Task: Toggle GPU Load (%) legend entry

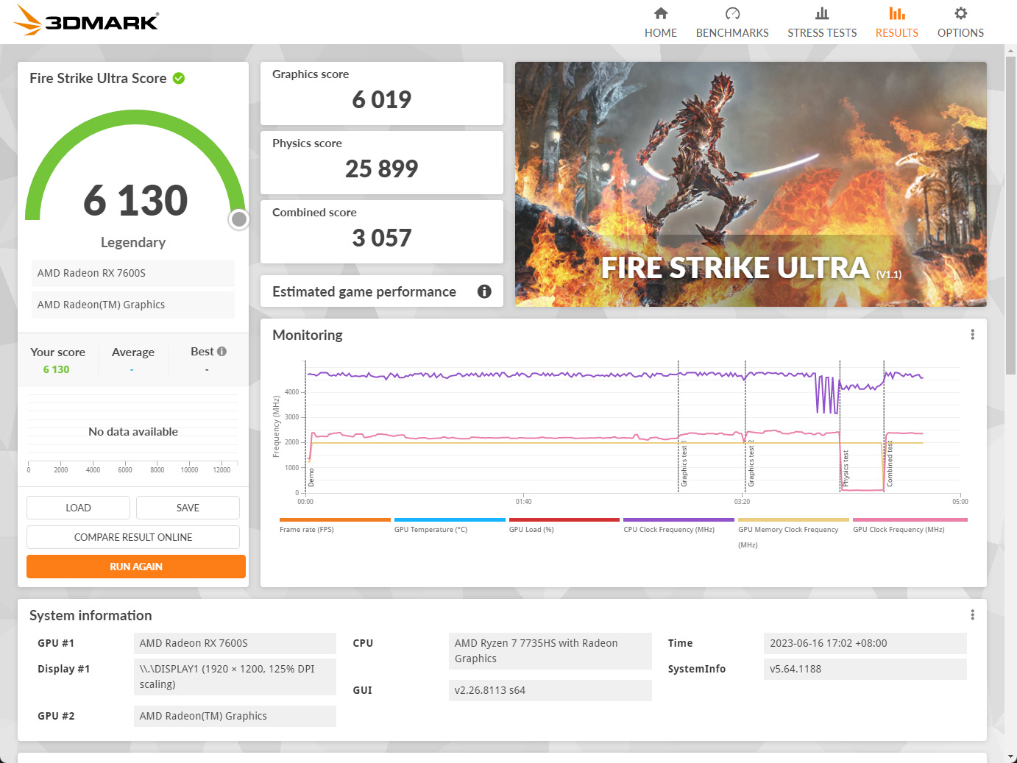Action: [x=564, y=525]
